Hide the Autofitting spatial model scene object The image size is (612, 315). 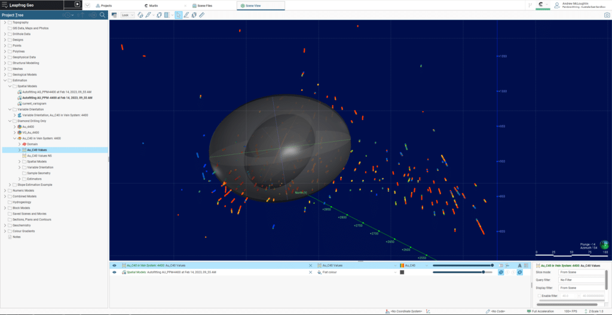(114, 272)
